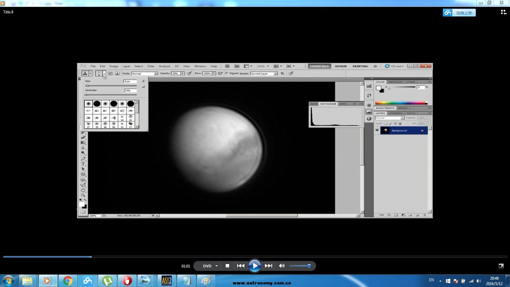Click the Hardness percentage field
This screenshot has width=510, height=287.
click(131, 91)
